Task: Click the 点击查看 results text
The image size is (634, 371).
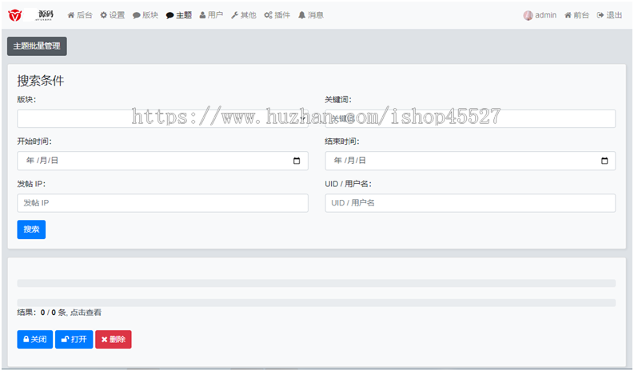Action: (x=86, y=313)
